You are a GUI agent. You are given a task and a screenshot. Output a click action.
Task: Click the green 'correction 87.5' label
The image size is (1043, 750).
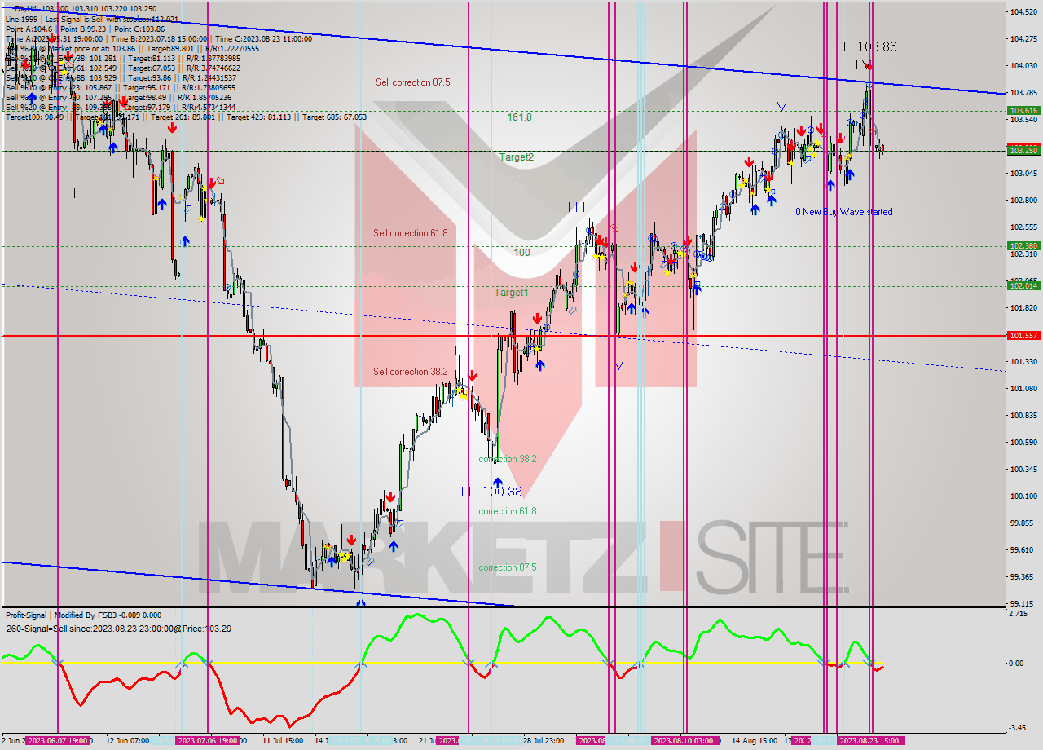pyautogui.click(x=508, y=567)
